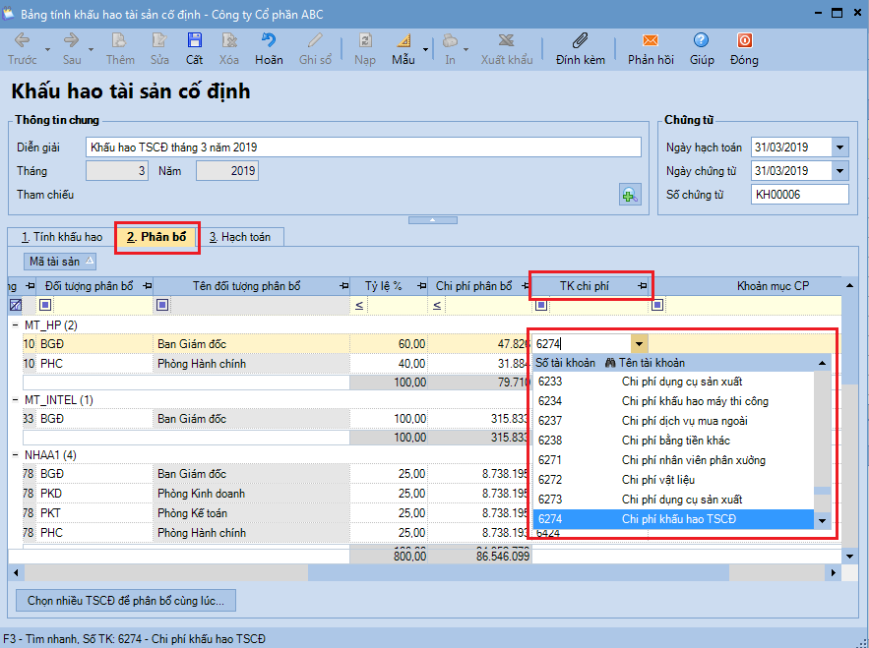This screenshot has width=869, height=648.
Task: Open the Mẫu (template) ruler icon
Action: [403, 40]
